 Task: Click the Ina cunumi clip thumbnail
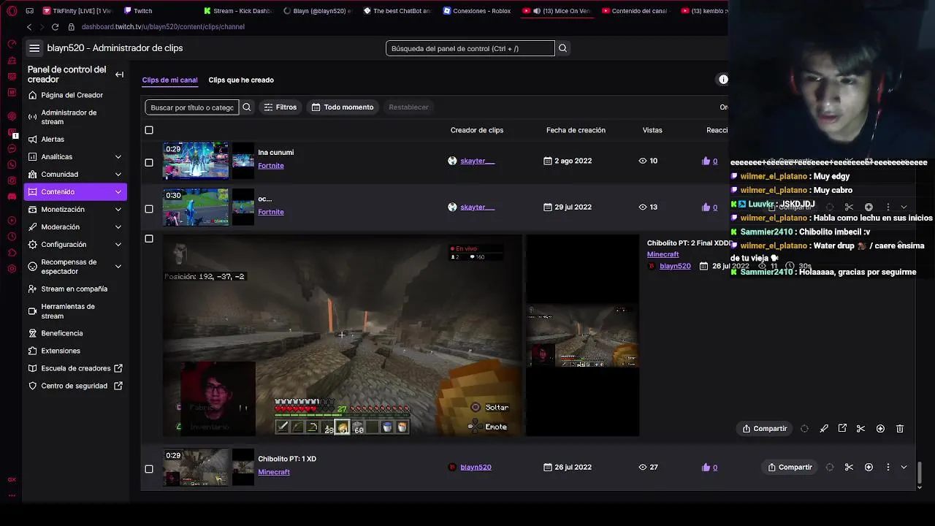click(x=196, y=161)
